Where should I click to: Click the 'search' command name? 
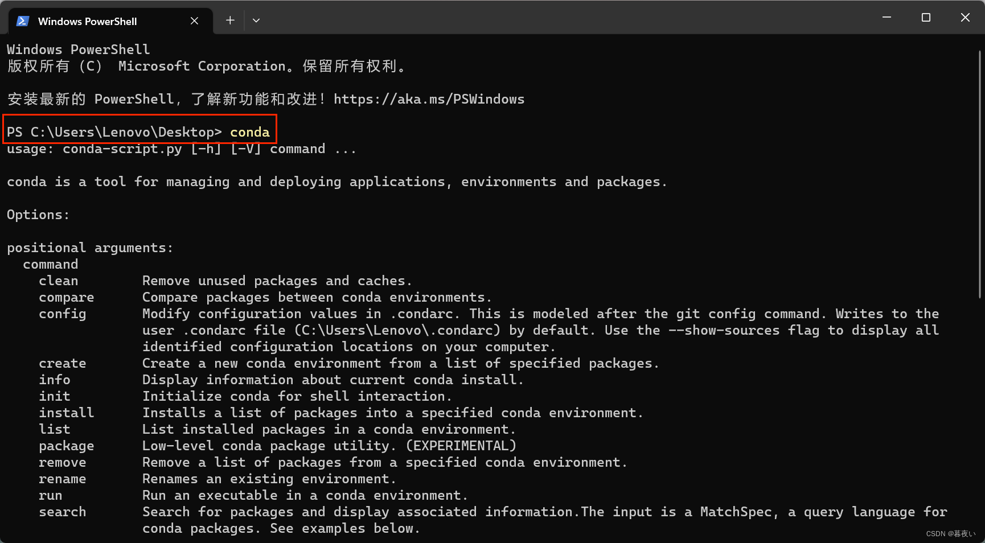63,512
